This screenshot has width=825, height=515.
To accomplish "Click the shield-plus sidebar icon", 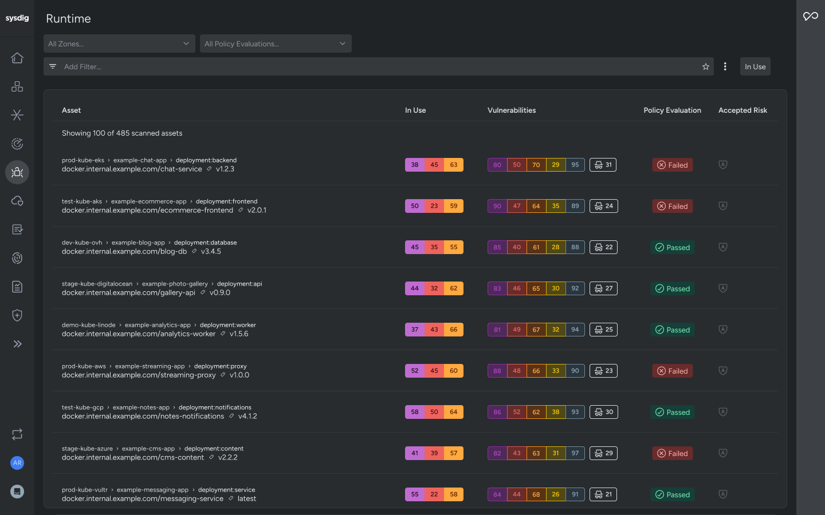I will (x=17, y=315).
